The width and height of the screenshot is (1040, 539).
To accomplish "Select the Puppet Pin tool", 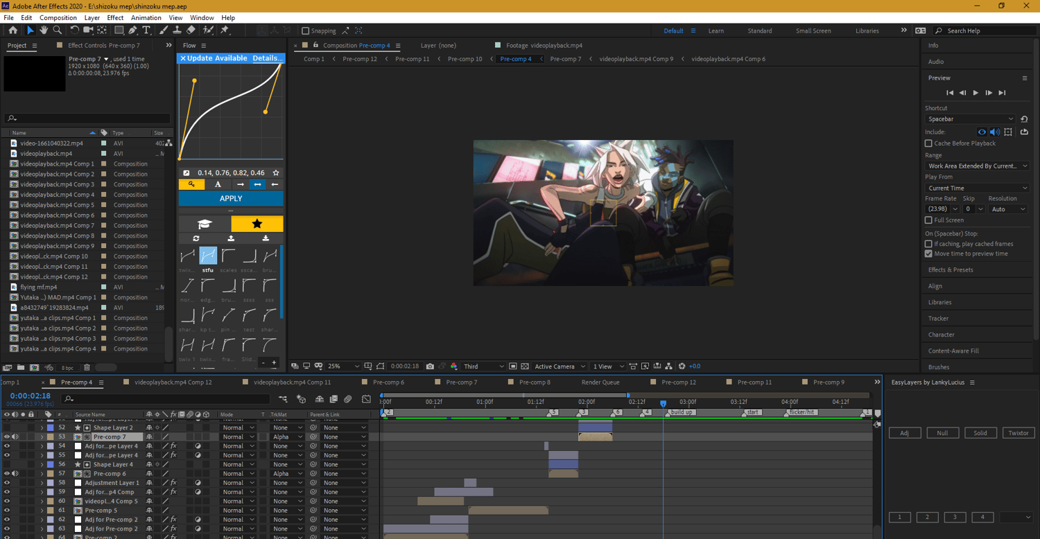I will 225,30.
